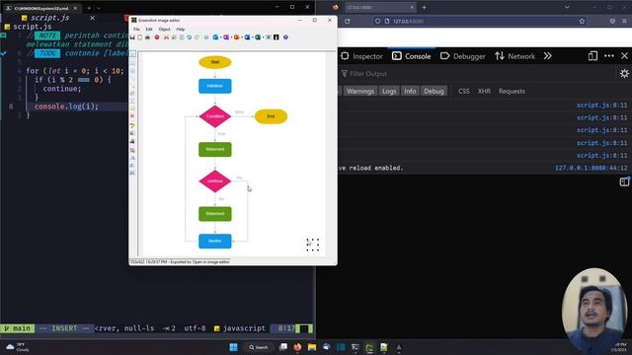Screen dimensions: 632x355
Task: Click the Undo arrow in Greenshot toolbar
Action: (189, 37)
